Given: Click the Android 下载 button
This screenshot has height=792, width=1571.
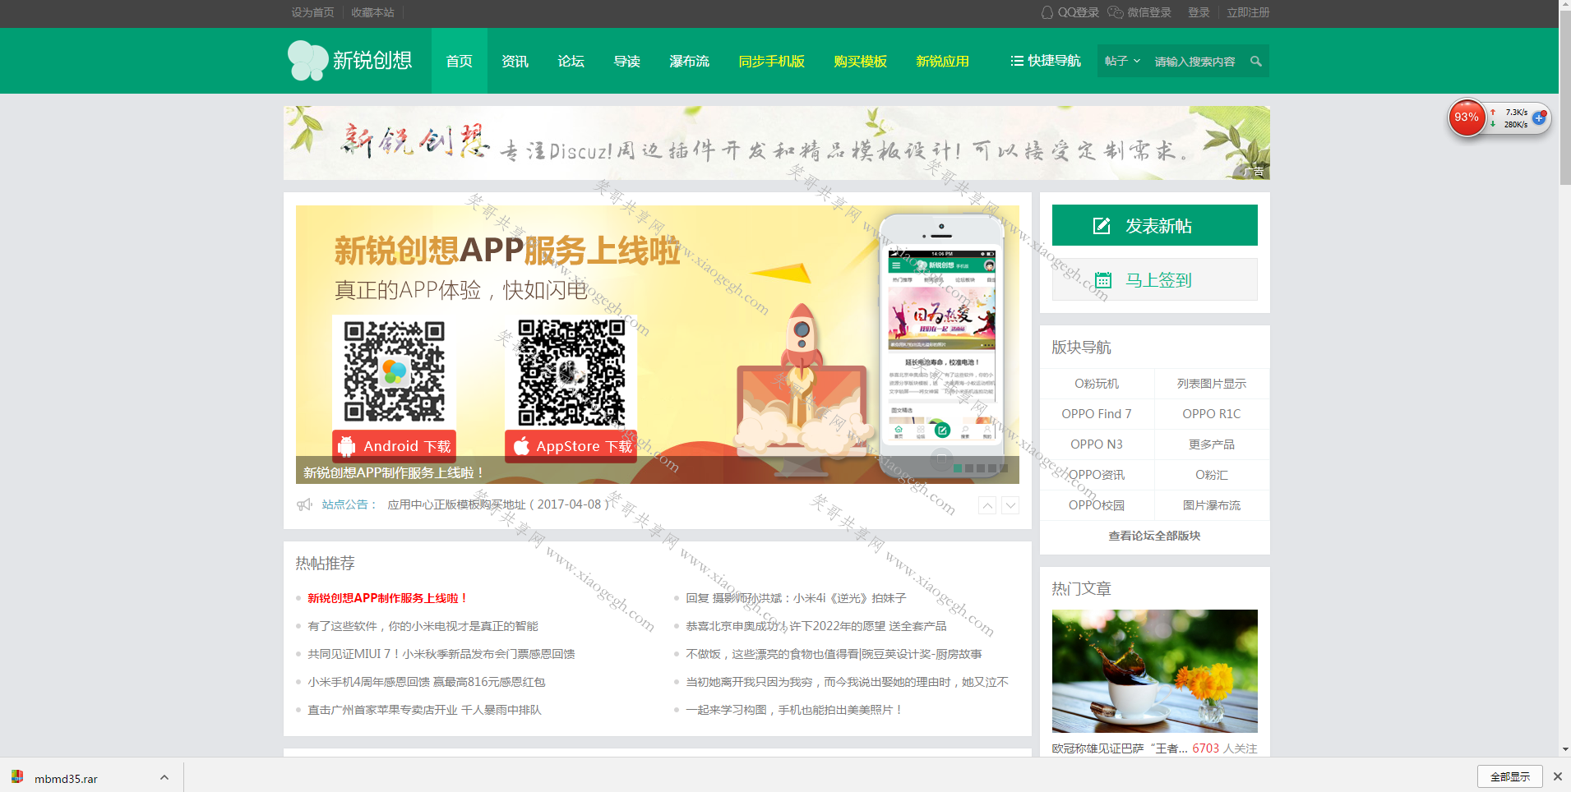Looking at the screenshot, I should pos(394,446).
